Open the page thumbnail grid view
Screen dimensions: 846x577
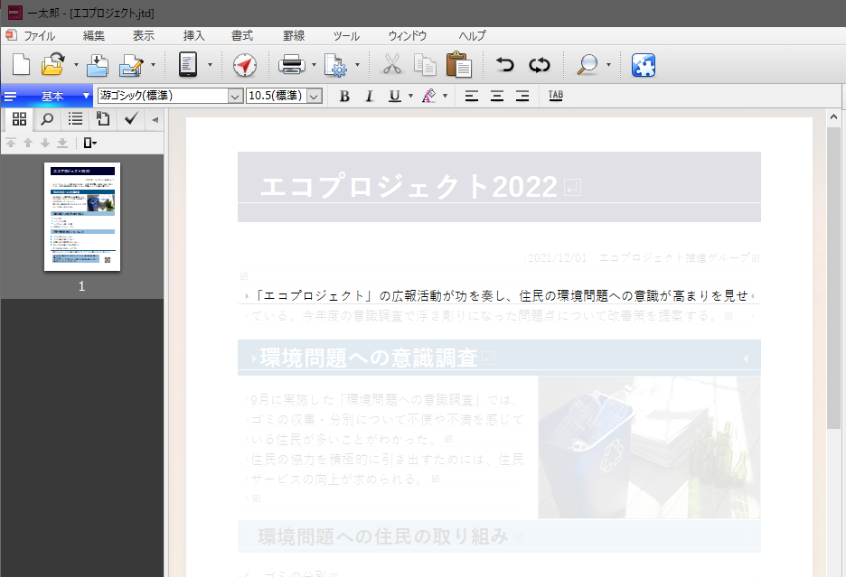18,118
